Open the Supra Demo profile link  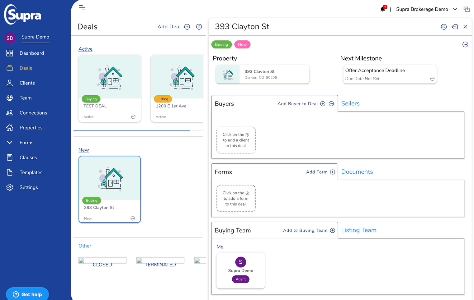pos(35,37)
